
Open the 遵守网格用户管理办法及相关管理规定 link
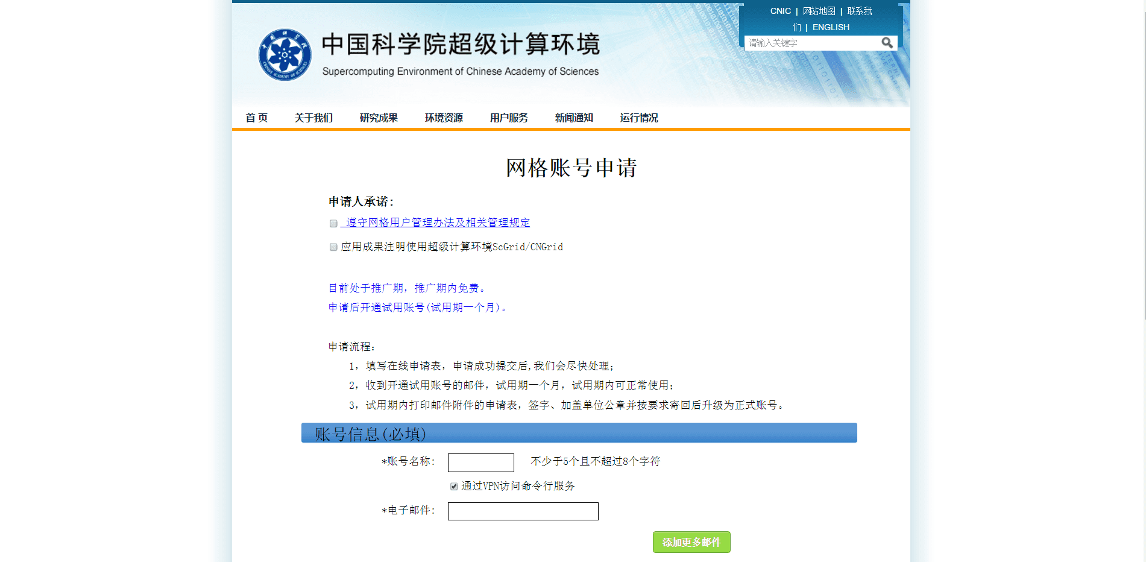point(438,223)
